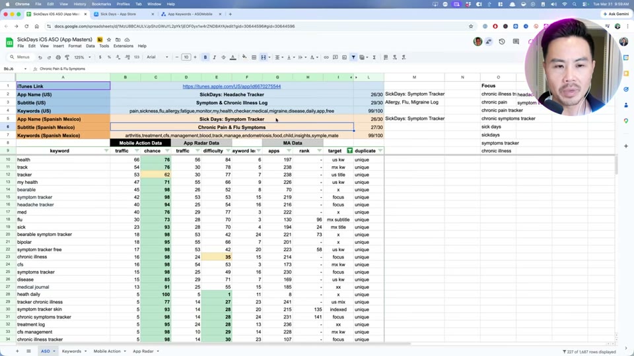Open the Insert menu
The height and width of the screenshot is (356, 634).
pos(58,46)
